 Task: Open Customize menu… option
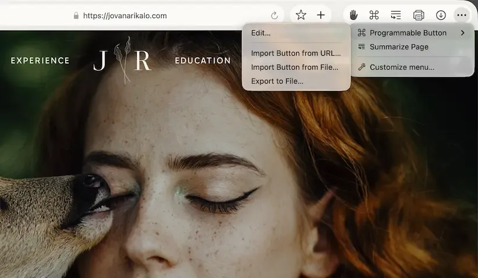click(412, 67)
